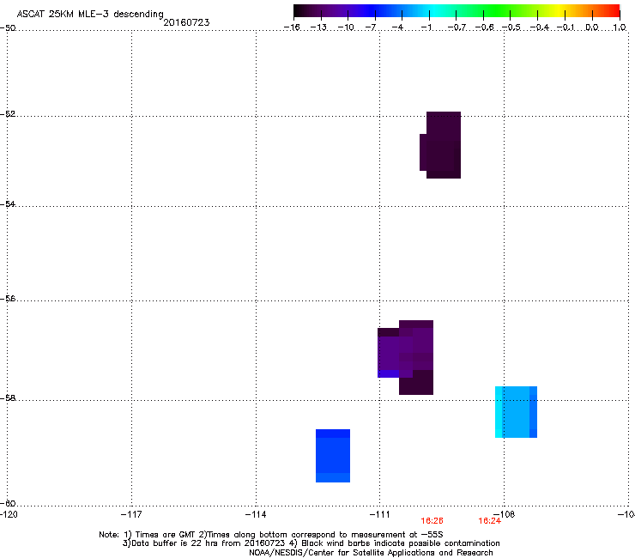Click the -0.6 label on the color scale
The image size is (635, 558).
click(x=484, y=27)
